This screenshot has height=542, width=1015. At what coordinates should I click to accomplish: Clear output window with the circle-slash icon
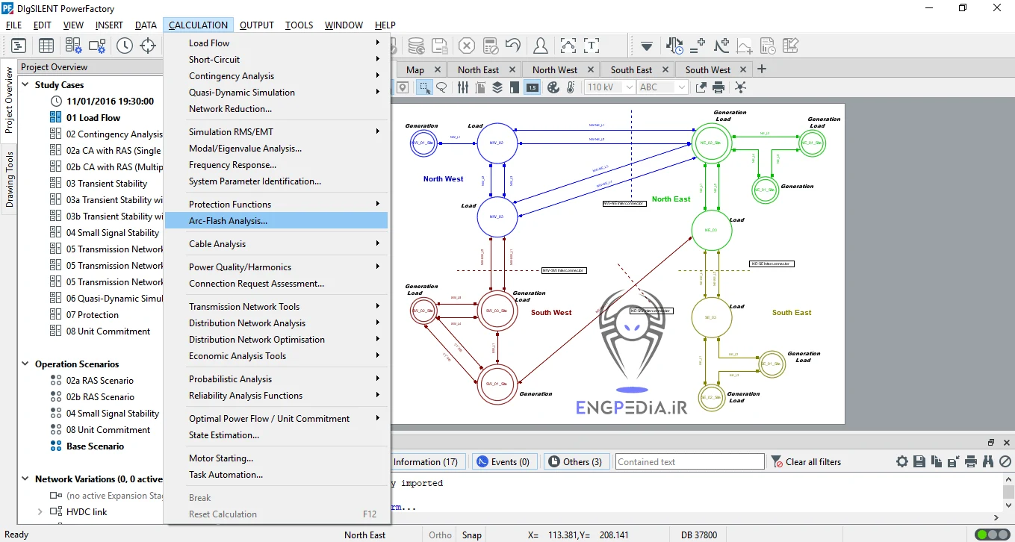(1005, 461)
